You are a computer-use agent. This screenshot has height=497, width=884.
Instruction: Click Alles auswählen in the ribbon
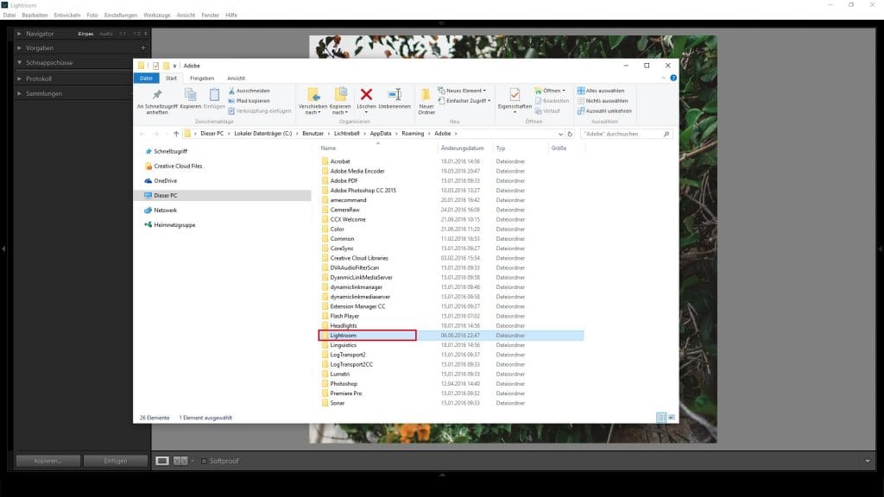point(601,91)
